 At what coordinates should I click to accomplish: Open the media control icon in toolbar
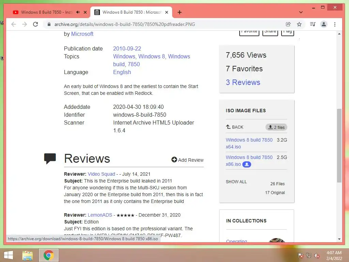(x=313, y=24)
